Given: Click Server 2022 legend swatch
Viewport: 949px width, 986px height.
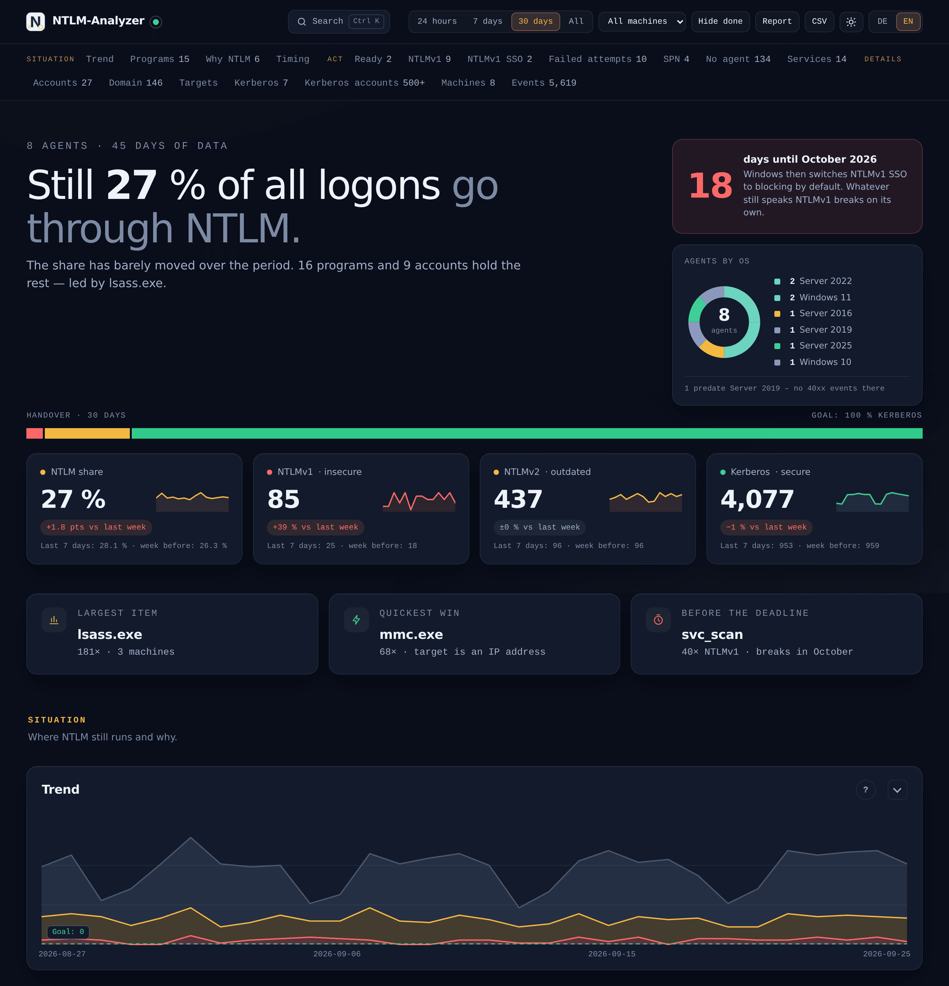Looking at the screenshot, I should pyautogui.click(x=777, y=282).
